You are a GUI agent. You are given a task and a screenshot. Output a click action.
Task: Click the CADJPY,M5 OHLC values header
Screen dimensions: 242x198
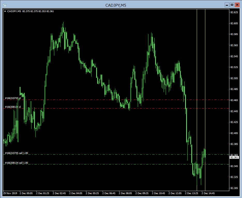[31, 11]
